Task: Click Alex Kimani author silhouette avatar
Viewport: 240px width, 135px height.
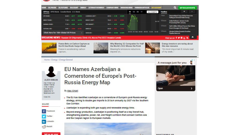Action: (51, 72)
